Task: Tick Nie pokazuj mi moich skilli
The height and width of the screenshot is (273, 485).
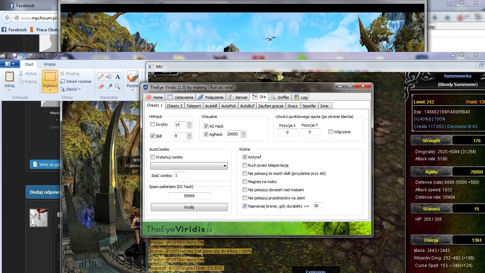Action: (245, 173)
